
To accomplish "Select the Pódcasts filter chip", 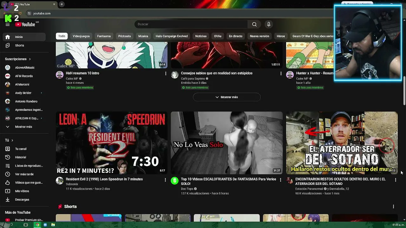I will [125, 36].
